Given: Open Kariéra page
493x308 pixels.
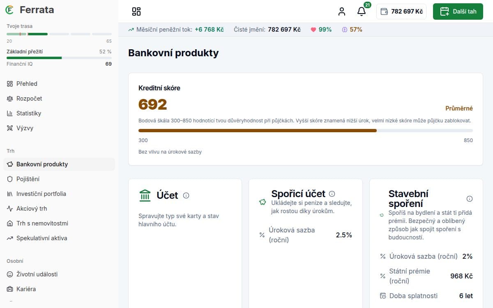Looking at the screenshot, I should [59, 289].
